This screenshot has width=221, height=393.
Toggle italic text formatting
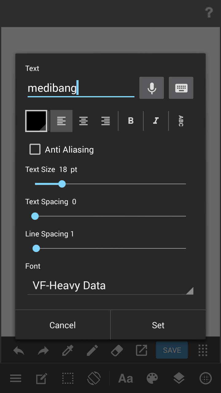[156, 121]
